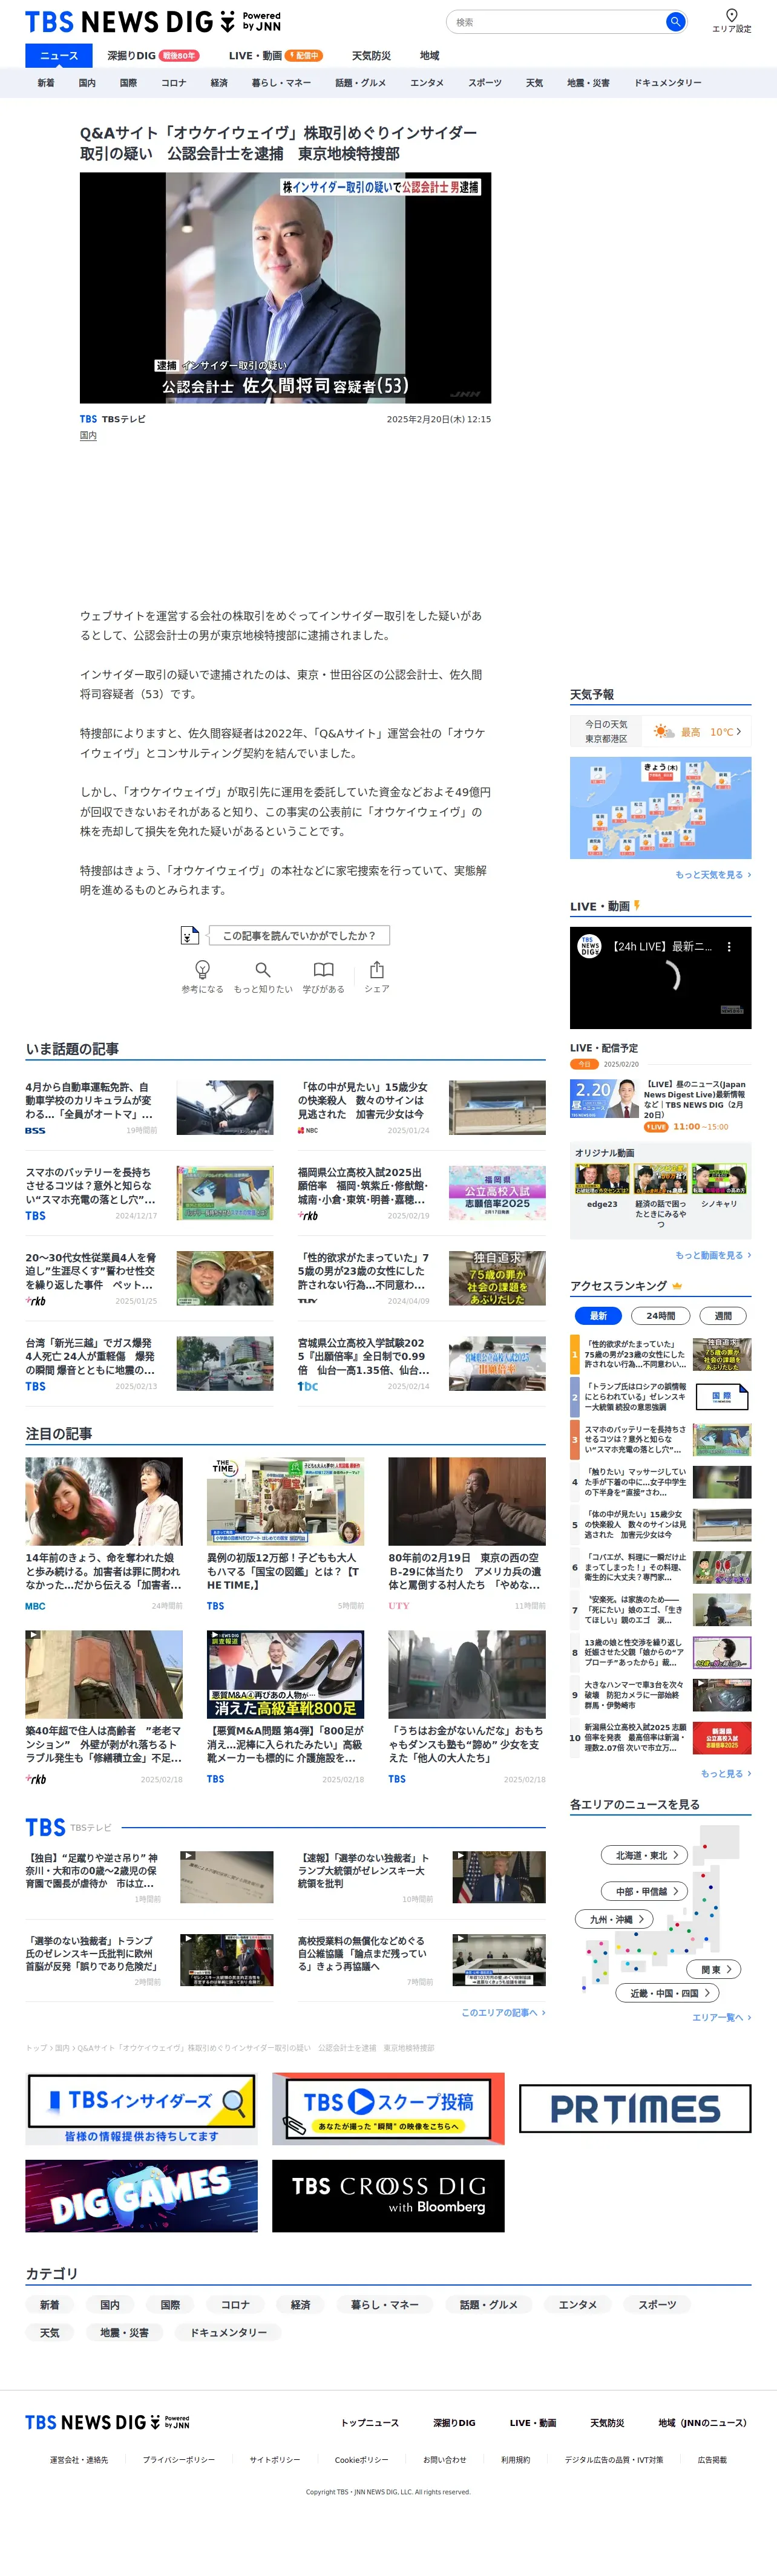Screen dimensions: 777x2576
Task: Click the sun weather icon for 東京都港区
Action: click(663, 732)
